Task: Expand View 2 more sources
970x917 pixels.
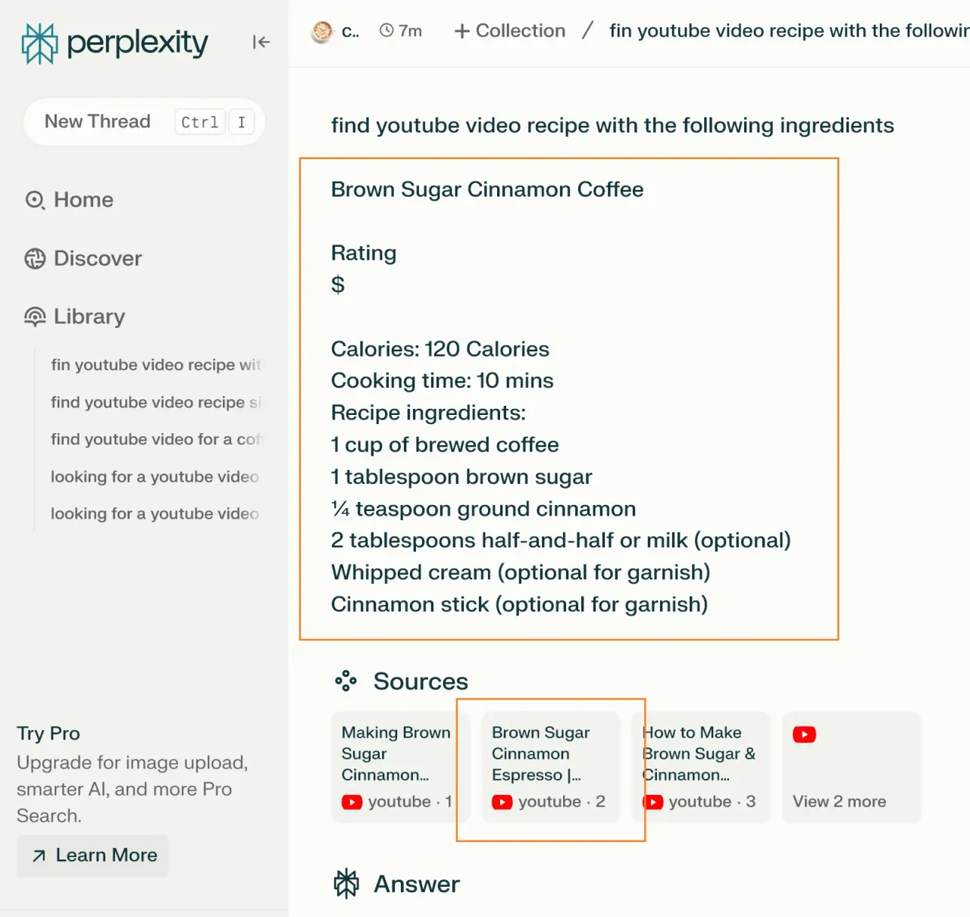Action: coord(851,767)
